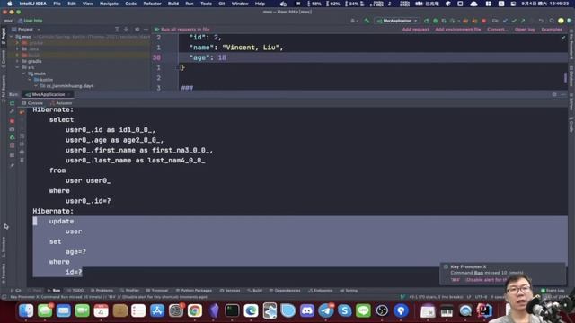
Task: Open the Convert... link
Action: tap(497, 30)
